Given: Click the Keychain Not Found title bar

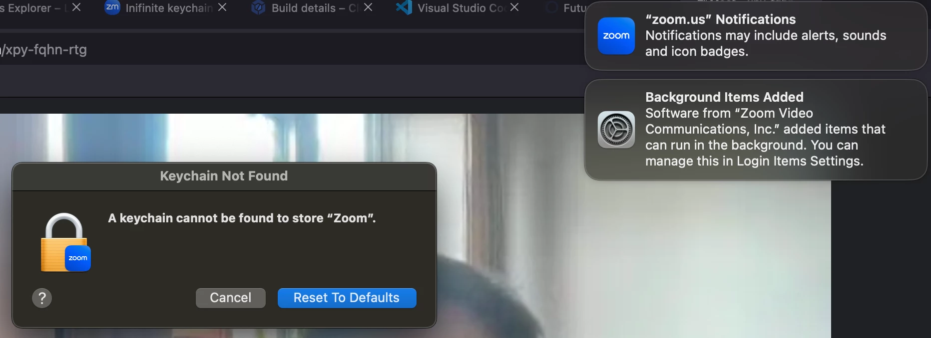Looking at the screenshot, I should (x=224, y=176).
